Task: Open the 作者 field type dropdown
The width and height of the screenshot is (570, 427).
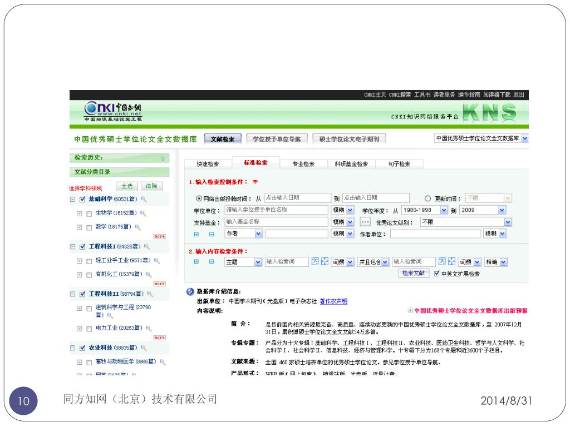Action: tap(258, 234)
